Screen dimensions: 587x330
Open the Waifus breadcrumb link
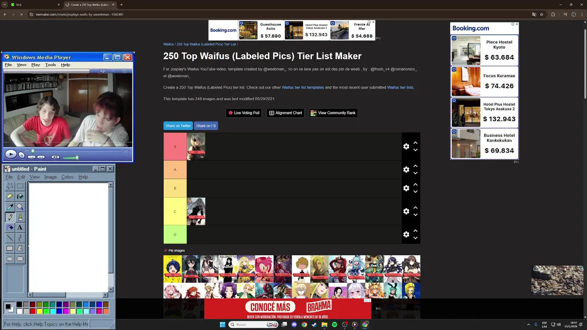pyautogui.click(x=168, y=44)
